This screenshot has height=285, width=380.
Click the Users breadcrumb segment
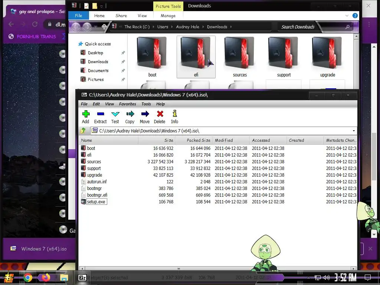[x=163, y=27]
